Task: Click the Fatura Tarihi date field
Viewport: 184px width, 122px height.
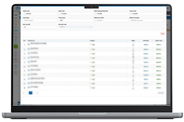Action: click(147, 14)
